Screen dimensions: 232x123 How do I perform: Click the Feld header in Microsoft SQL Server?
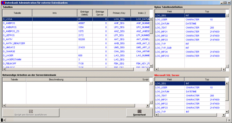170,79
